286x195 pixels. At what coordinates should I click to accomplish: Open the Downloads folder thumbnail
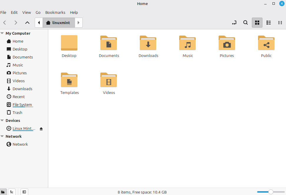point(148,43)
